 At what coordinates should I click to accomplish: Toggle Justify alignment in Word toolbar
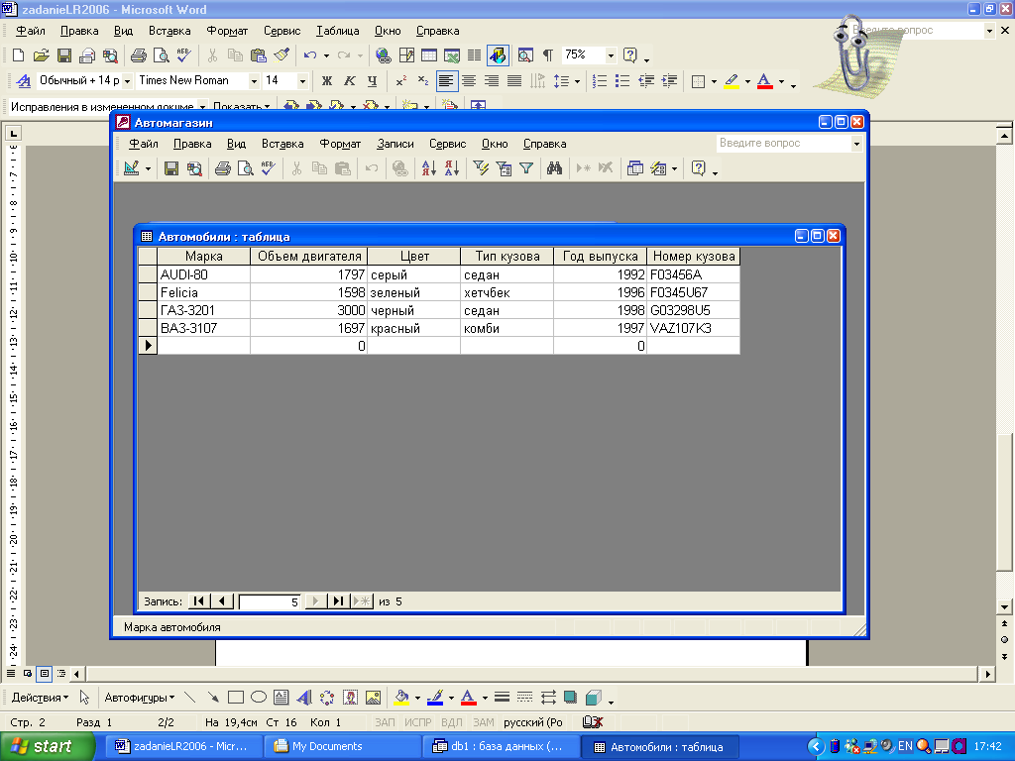[514, 81]
